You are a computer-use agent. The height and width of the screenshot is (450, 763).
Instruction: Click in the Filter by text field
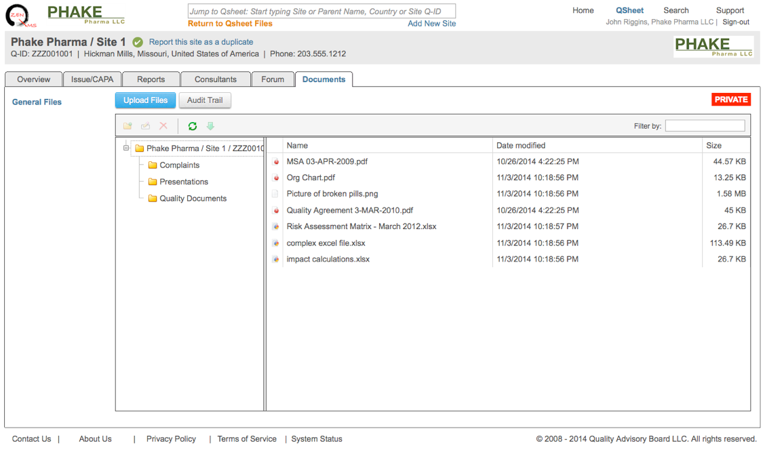(x=705, y=126)
